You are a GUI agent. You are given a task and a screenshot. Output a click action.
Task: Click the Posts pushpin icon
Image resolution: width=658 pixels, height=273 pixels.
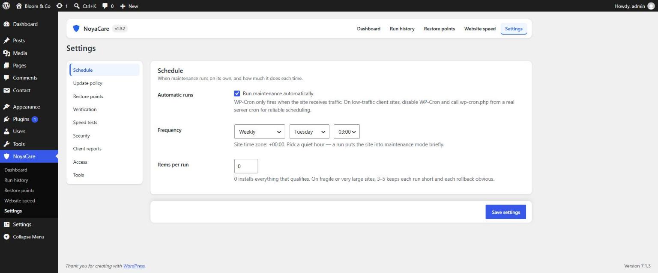6,41
